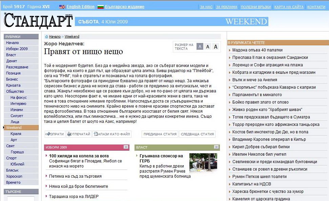Click the Bulgarian flag icon

100,7
